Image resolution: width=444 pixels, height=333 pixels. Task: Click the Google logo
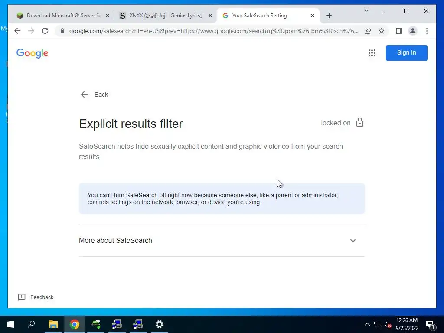pyautogui.click(x=32, y=53)
